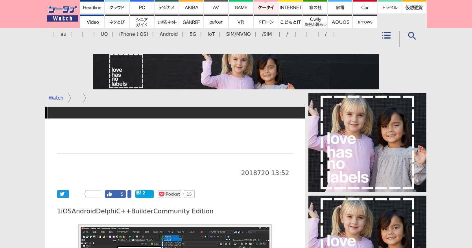
Task: Open the GANREF tab
Action: tap(191, 22)
